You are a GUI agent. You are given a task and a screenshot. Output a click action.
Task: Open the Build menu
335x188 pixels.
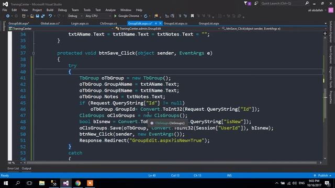coord(50,10)
